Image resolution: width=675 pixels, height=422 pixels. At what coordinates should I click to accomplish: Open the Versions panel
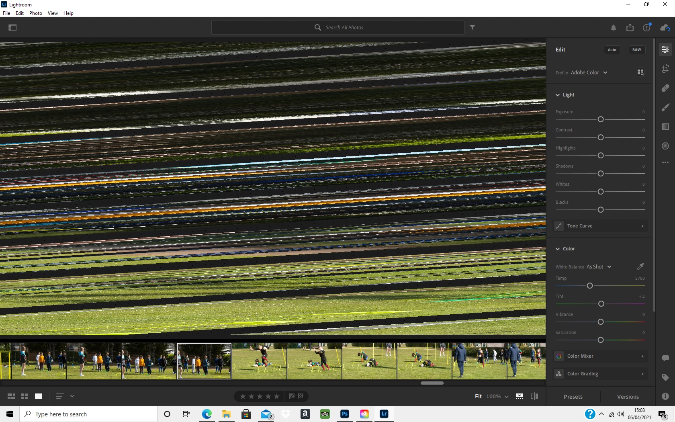pos(628,397)
